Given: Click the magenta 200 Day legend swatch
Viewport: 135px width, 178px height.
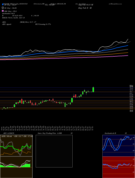Looking at the screenshot, I should click(x=3, y=11).
